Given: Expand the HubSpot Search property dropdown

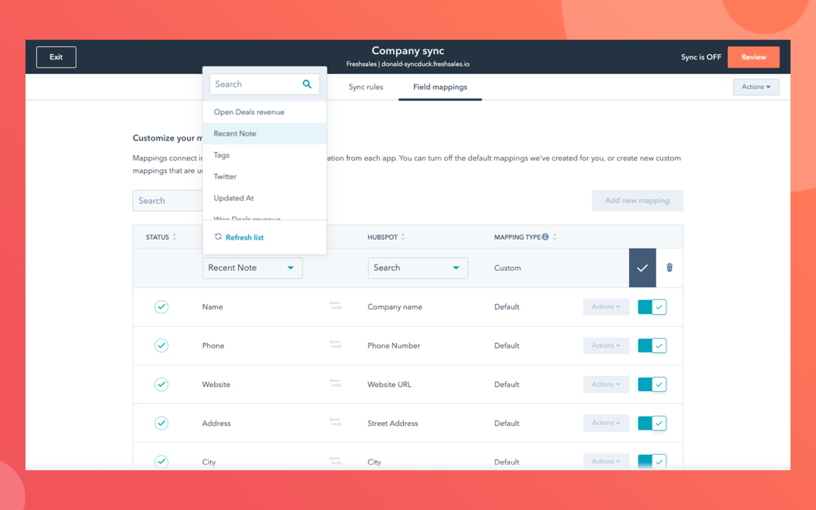Looking at the screenshot, I should click(417, 268).
